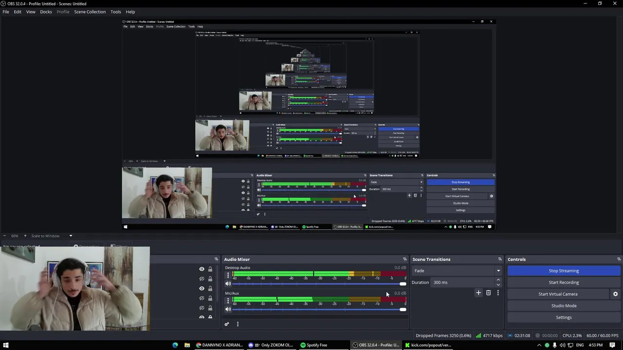Toggle the lock on the fifth source
Image resolution: width=623 pixels, height=350 pixels.
[210, 308]
